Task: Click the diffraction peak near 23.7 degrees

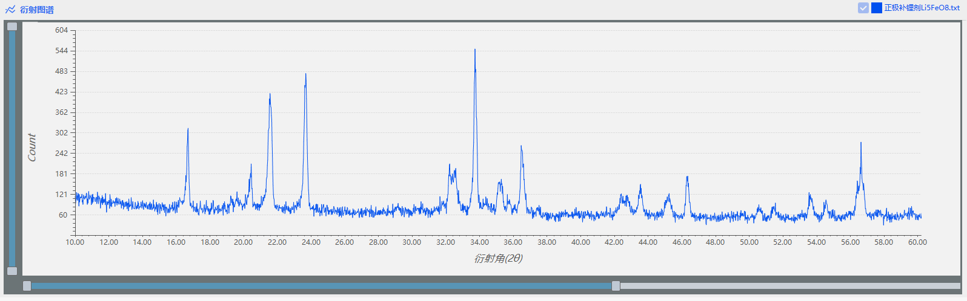Action: [x=305, y=76]
